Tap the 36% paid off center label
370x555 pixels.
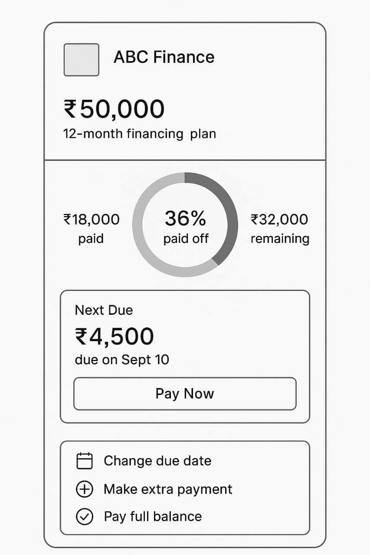click(x=185, y=226)
